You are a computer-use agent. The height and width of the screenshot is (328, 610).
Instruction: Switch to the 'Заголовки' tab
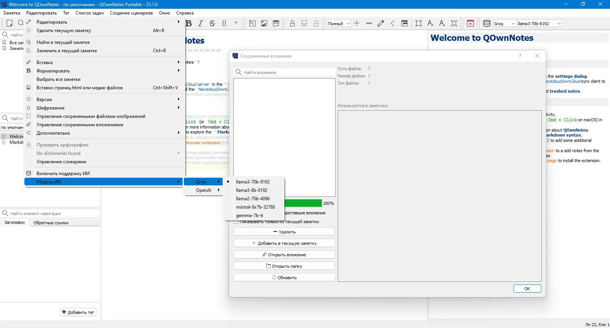click(14, 222)
